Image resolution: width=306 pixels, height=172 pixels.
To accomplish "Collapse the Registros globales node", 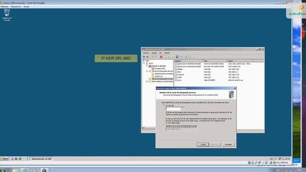I will 147,66.
